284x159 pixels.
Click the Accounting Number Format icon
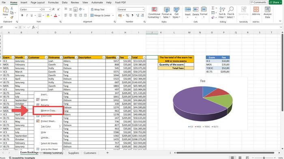(x=120, y=15)
